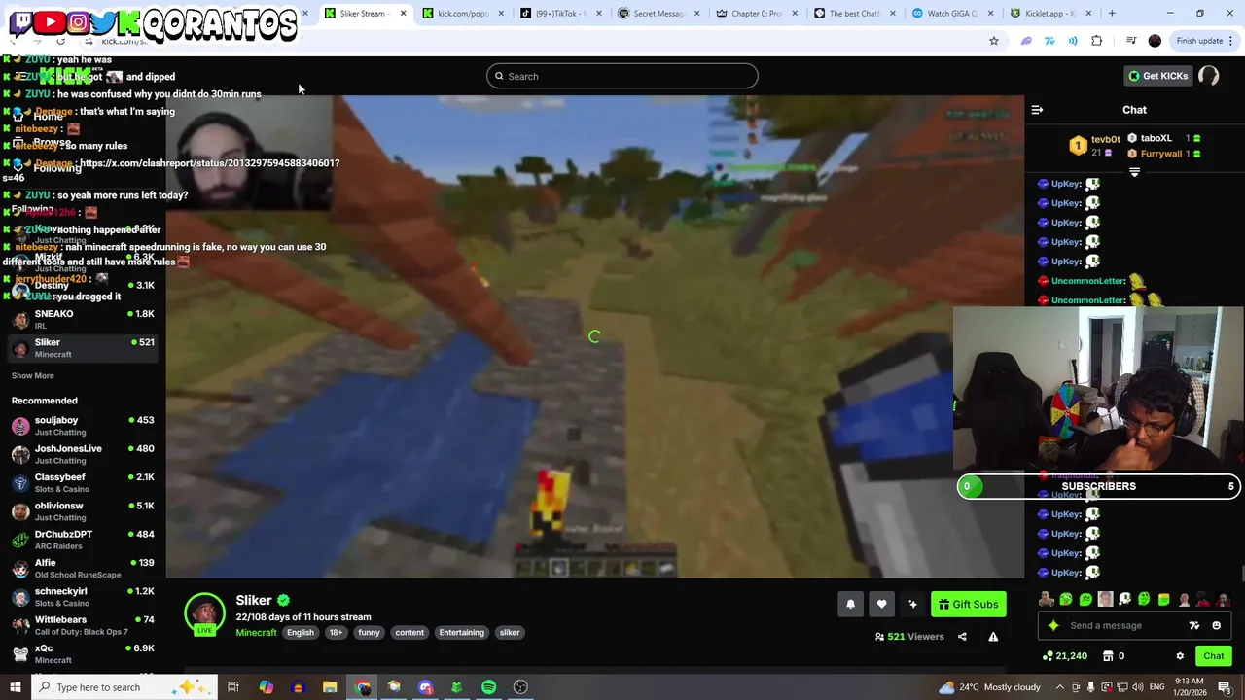Switch to the Watch GIGA browser tab
The width and height of the screenshot is (1245, 700).
(951, 14)
